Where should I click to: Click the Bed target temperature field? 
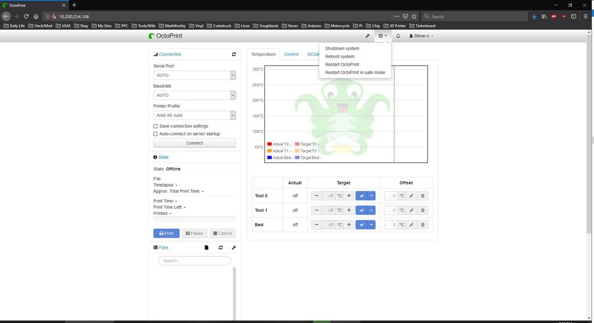pyautogui.click(x=329, y=224)
